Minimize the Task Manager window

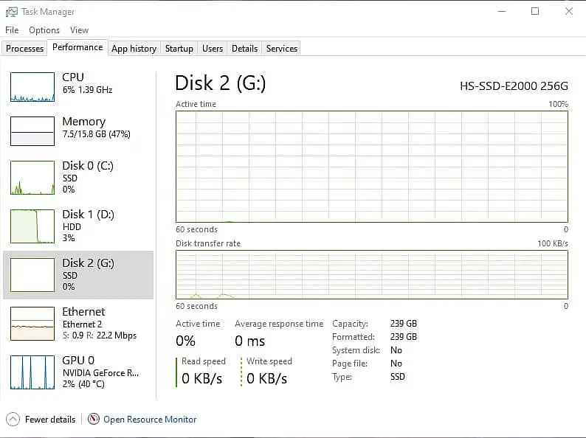502,11
